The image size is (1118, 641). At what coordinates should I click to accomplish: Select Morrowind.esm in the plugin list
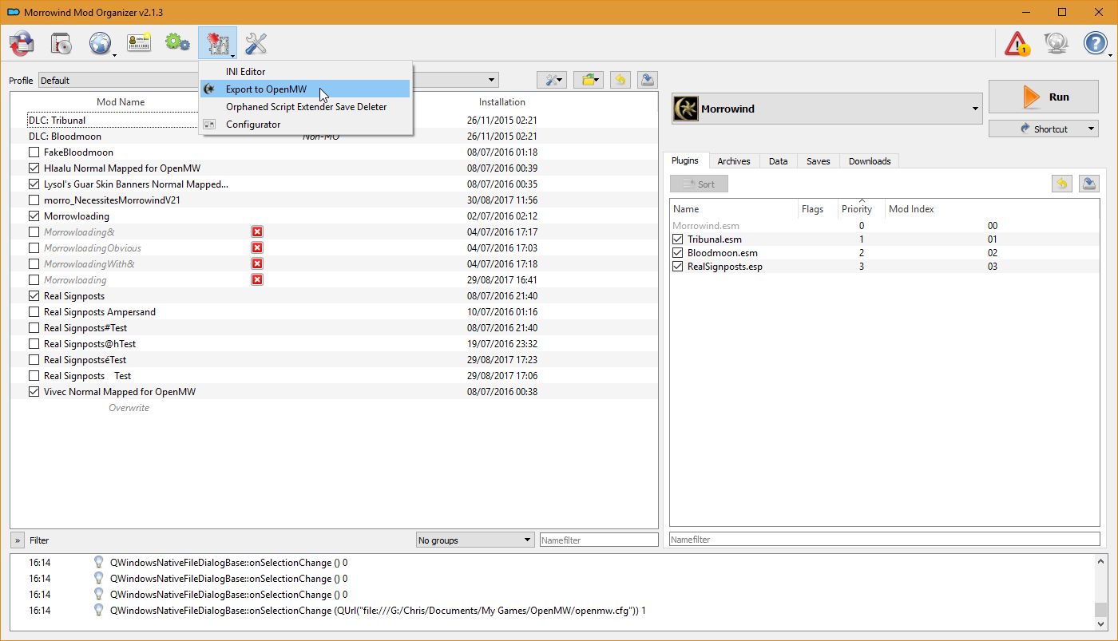coord(884,226)
